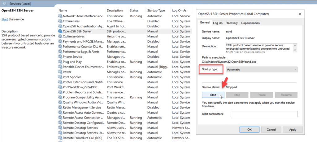Click gear icon of PrintWorkflow_292e496b
317x142 pixels.
click(60, 87)
